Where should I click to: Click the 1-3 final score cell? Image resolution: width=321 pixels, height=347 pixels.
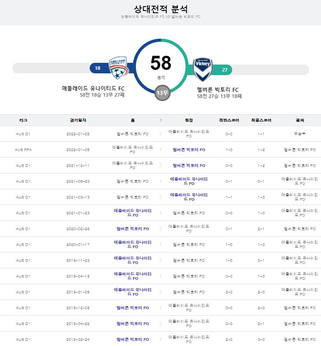(x=261, y=197)
